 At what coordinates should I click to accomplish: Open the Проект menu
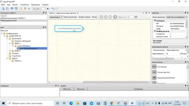pos(15,5)
